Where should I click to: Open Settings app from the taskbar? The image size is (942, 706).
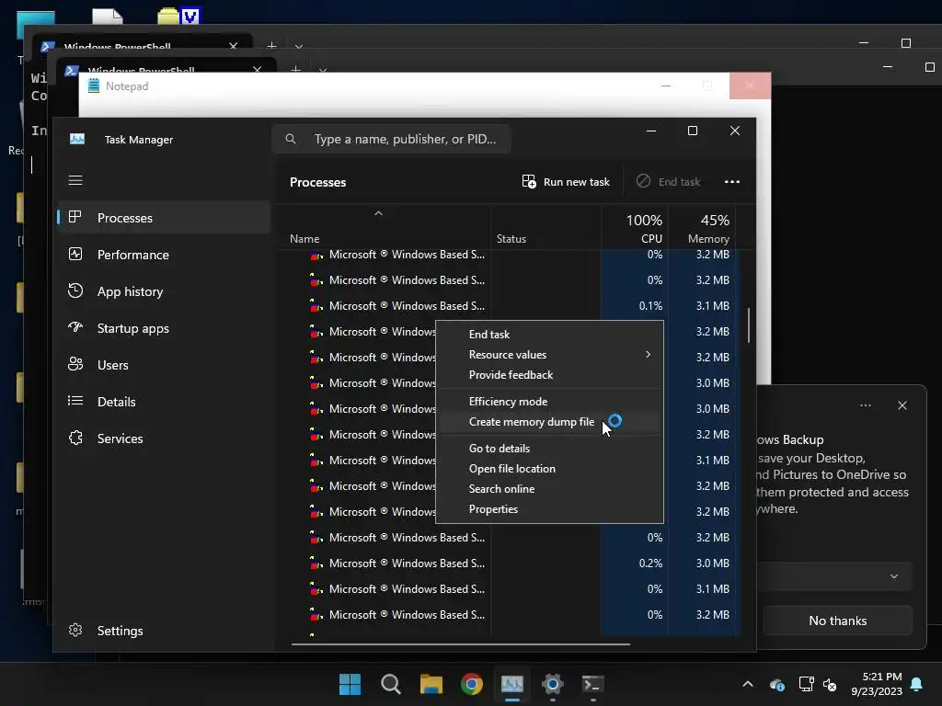[553, 684]
